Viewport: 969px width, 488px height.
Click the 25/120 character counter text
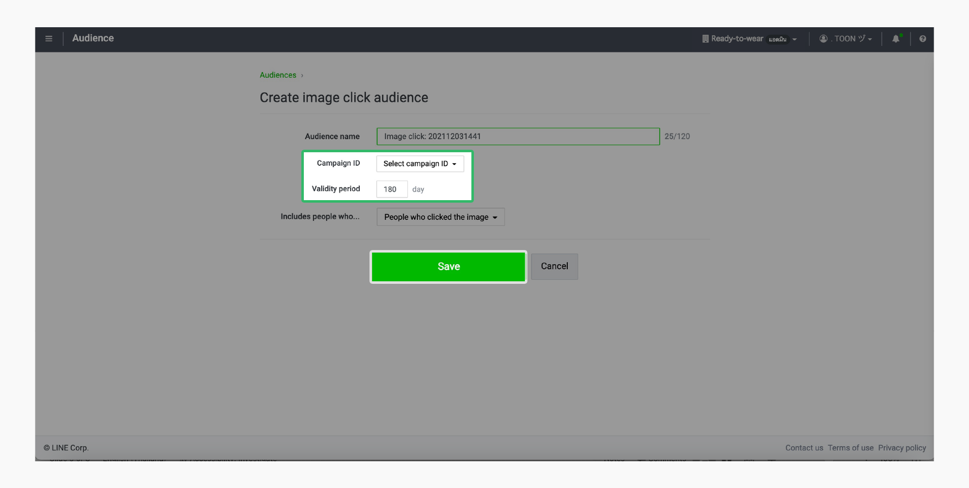click(677, 137)
